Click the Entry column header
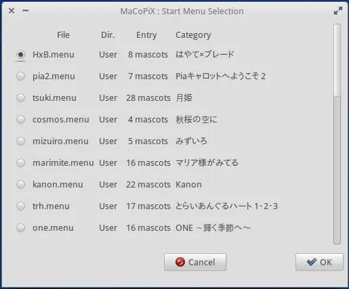 [146, 35]
